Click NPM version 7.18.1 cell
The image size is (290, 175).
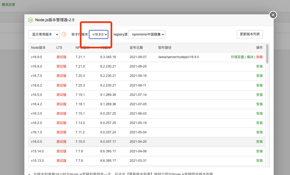click(80, 104)
